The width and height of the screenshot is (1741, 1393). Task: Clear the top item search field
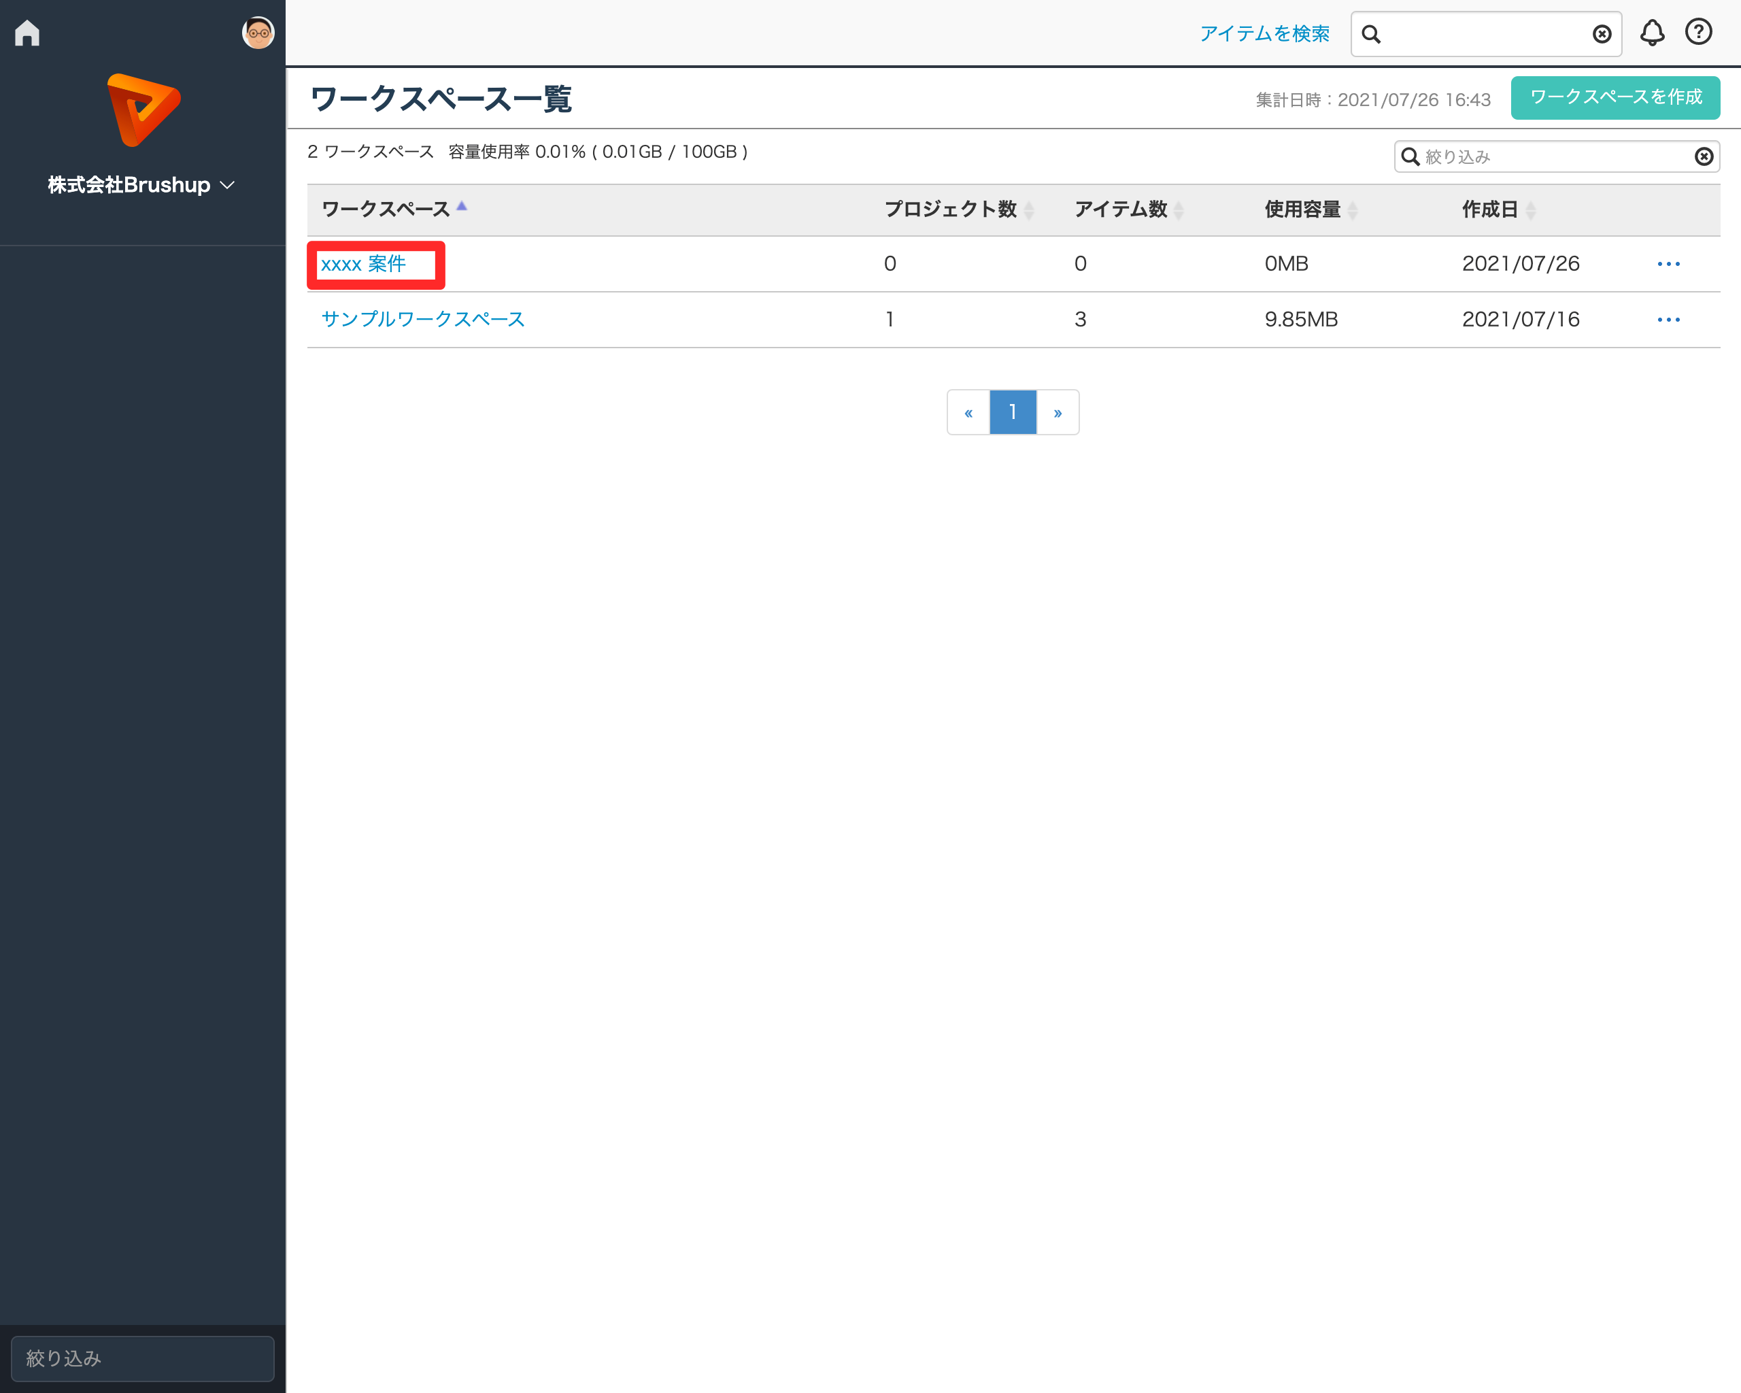coord(1602,34)
